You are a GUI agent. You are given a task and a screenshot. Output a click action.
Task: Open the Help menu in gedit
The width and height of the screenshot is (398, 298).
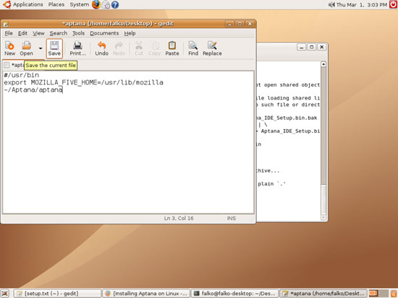click(x=130, y=33)
